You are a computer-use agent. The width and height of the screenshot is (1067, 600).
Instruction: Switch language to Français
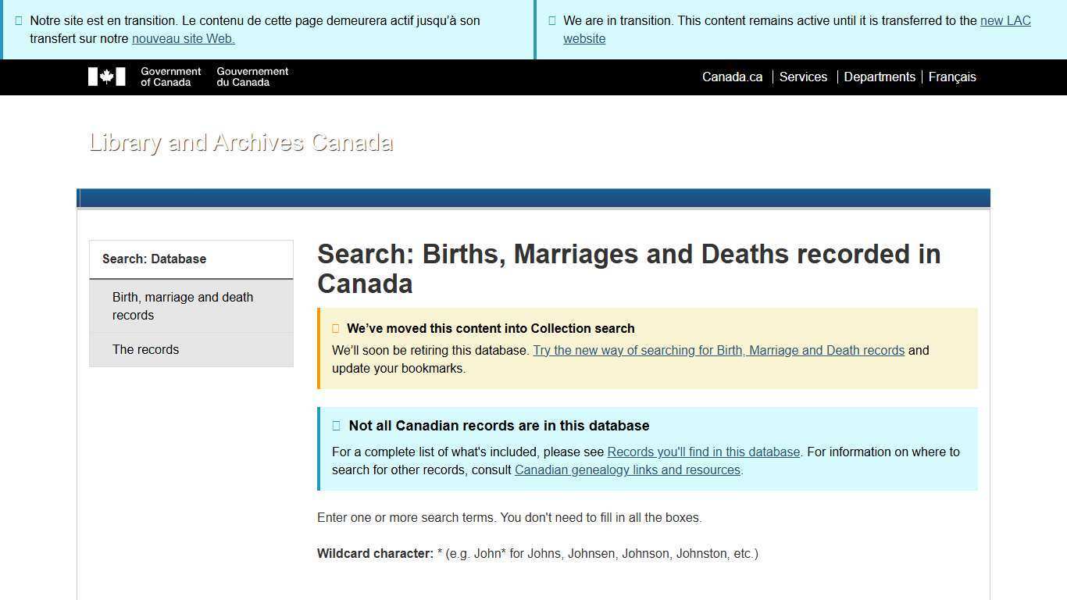tap(952, 77)
